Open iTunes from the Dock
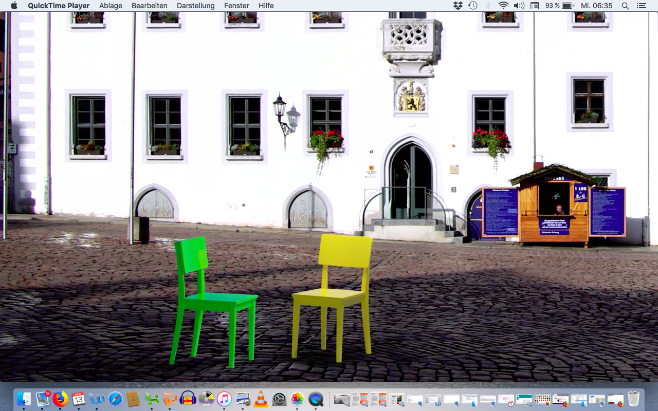The image size is (658, 411). (x=224, y=399)
